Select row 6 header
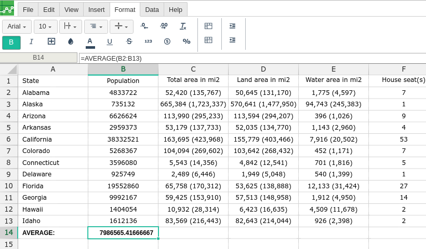Screen dimensions: 426x249 point(8,139)
